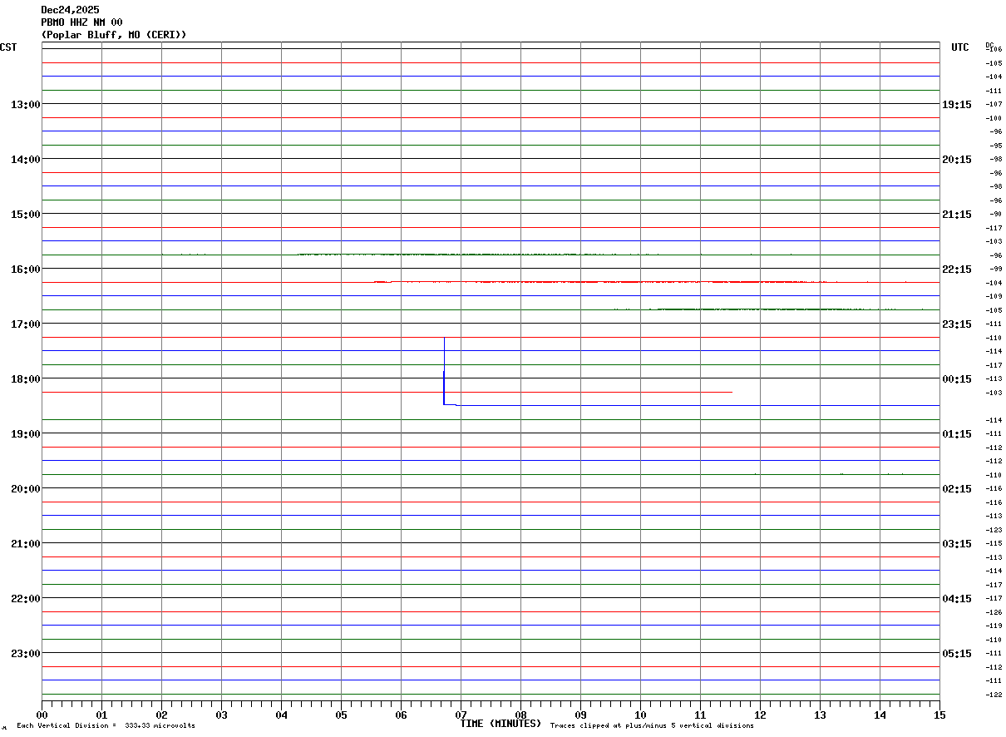
Task: Click the Poplar Bluff, MO (CERI) location text
Action: click(114, 35)
